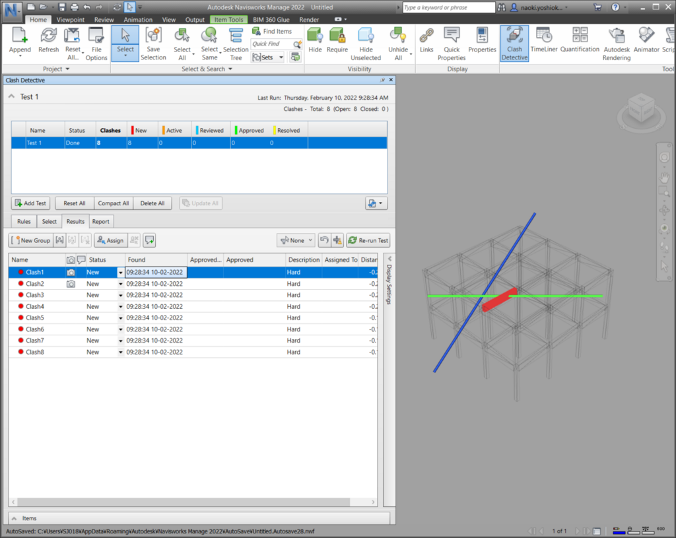Click the Add Test button
This screenshot has width=676, height=538.
(30, 203)
